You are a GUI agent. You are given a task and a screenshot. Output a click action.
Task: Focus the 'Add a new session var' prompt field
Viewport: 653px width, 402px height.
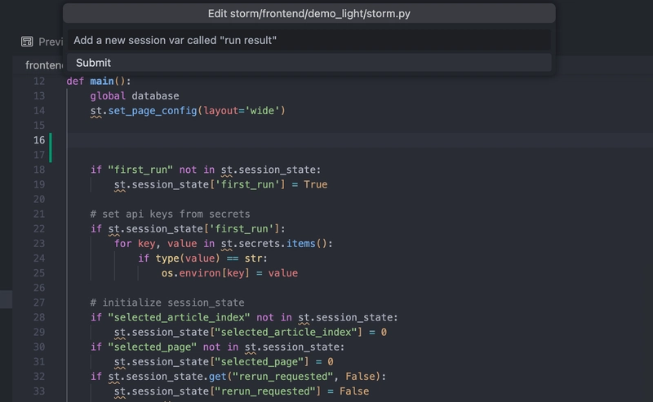(x=309, y=41)
